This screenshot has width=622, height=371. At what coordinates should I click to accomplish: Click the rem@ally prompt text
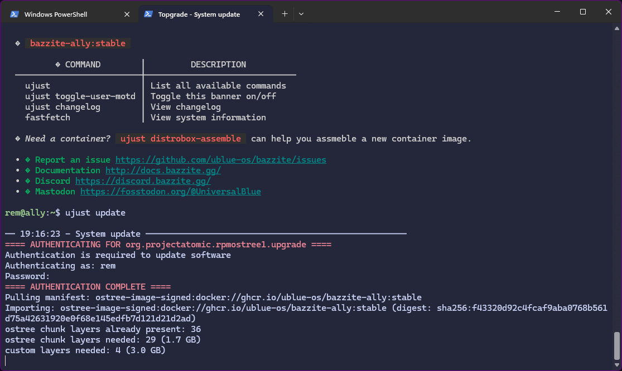32,213
